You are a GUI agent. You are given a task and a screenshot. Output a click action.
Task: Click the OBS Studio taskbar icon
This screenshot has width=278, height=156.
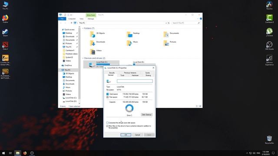coord(32,153)
